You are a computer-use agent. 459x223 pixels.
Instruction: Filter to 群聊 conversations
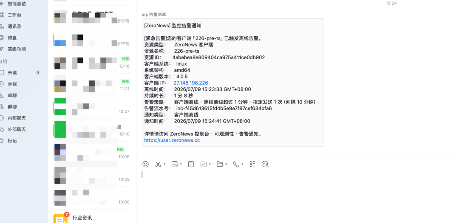12,107
